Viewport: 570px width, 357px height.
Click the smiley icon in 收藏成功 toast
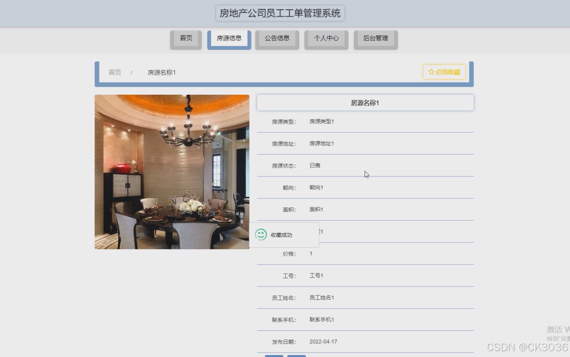click(261, 235)
